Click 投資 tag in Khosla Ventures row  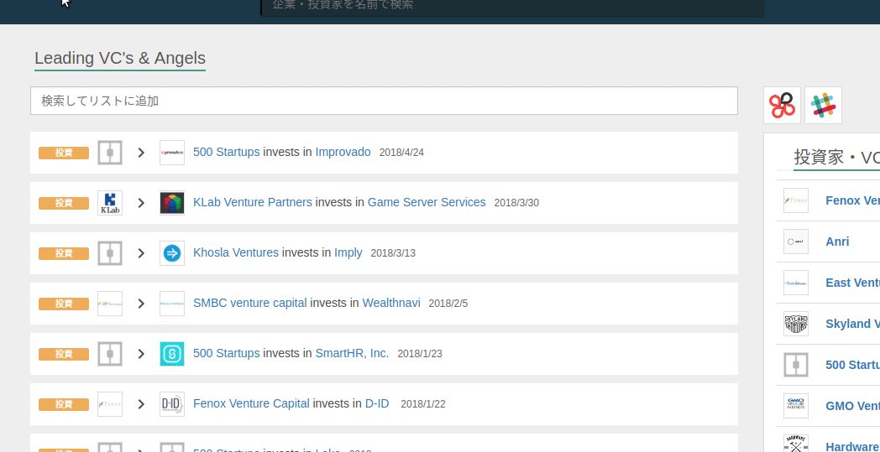(x=64, y=253)
